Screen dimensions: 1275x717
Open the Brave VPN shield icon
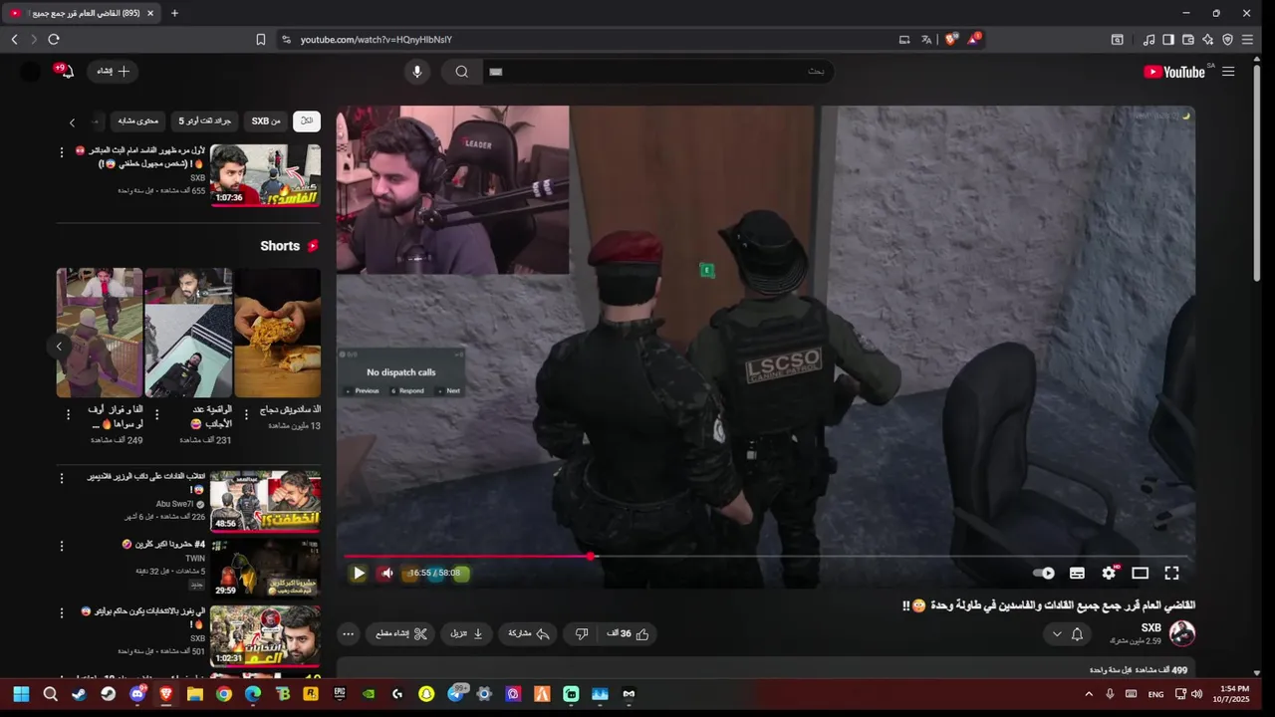pyautogui.click(x=1227, y=40)
